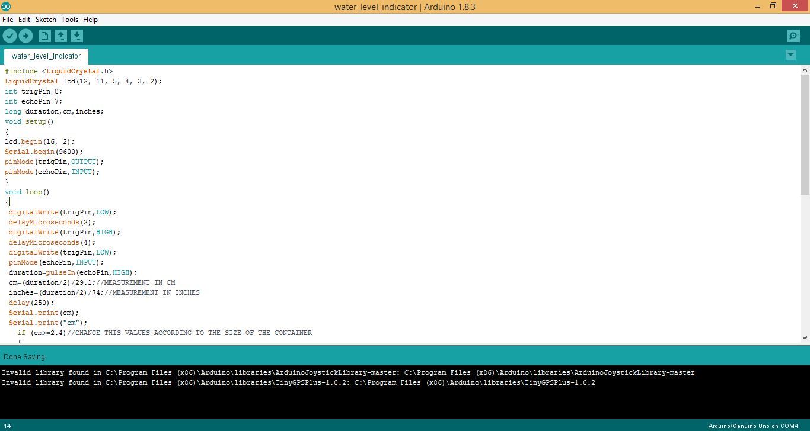Click the TinyGPSPlus invalid library message
Viewport: 810px width, 431px height.
pyautogui.click(x=298, y=382)
